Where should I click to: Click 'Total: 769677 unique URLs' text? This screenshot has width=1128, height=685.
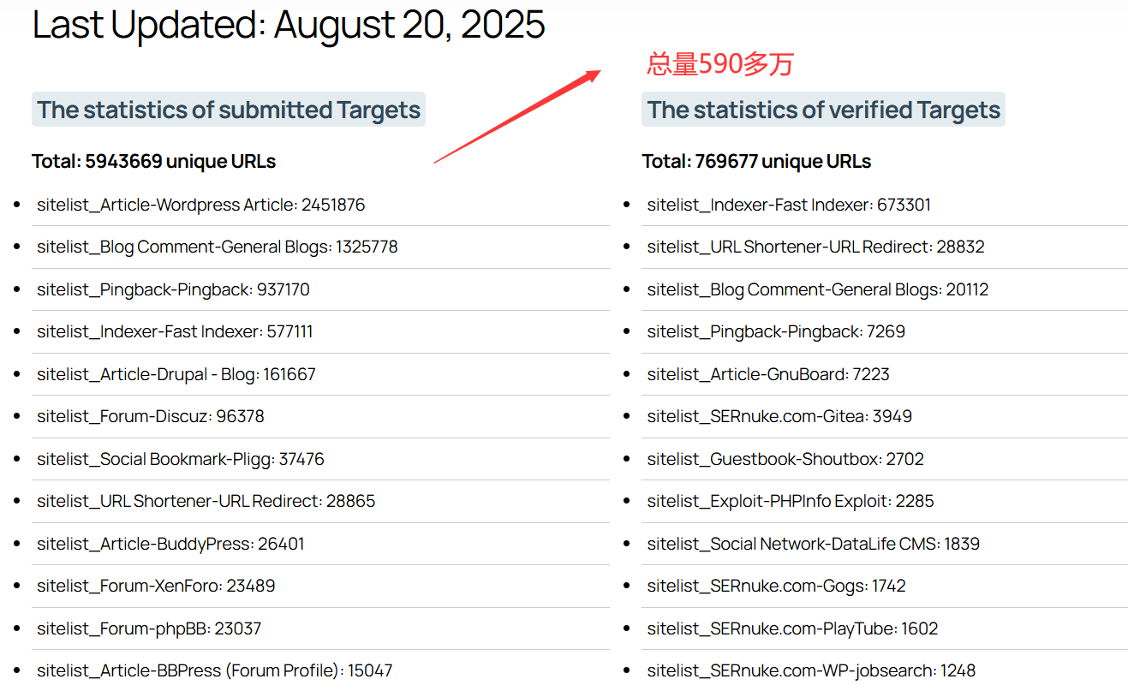point(756,161)
